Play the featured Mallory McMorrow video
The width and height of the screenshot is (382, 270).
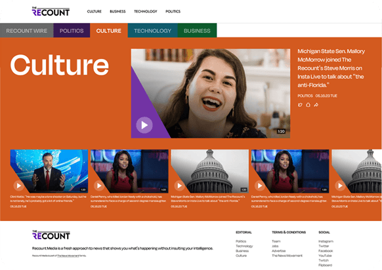click(x=144, y=125)
